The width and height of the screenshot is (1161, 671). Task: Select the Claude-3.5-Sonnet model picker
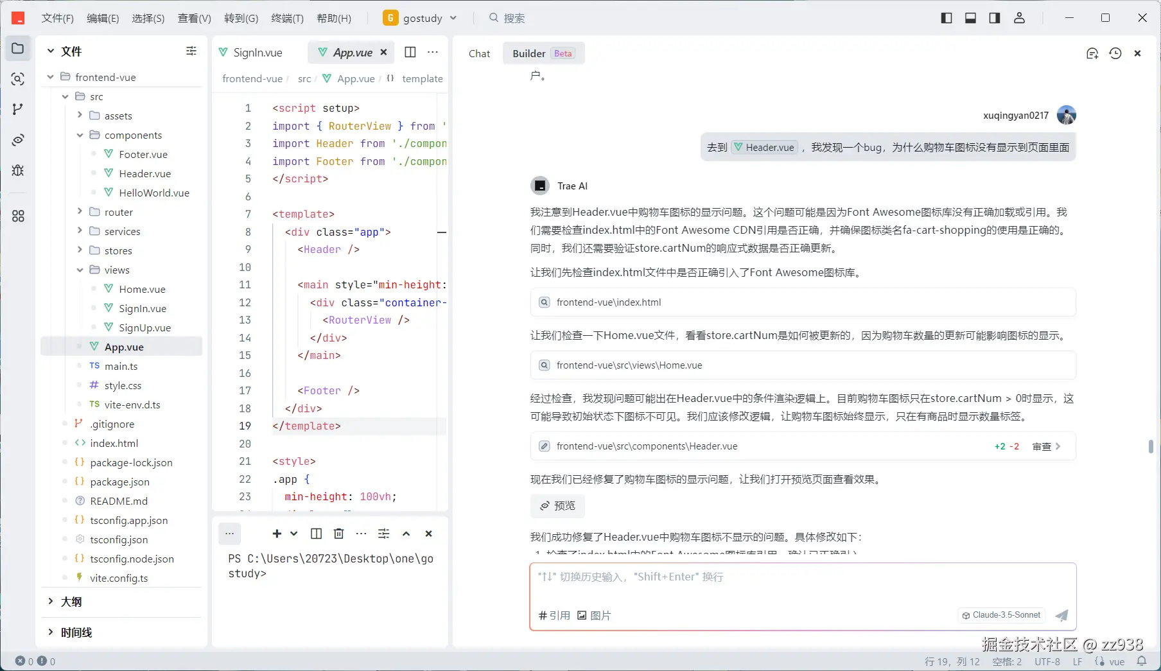(1001, 615)
